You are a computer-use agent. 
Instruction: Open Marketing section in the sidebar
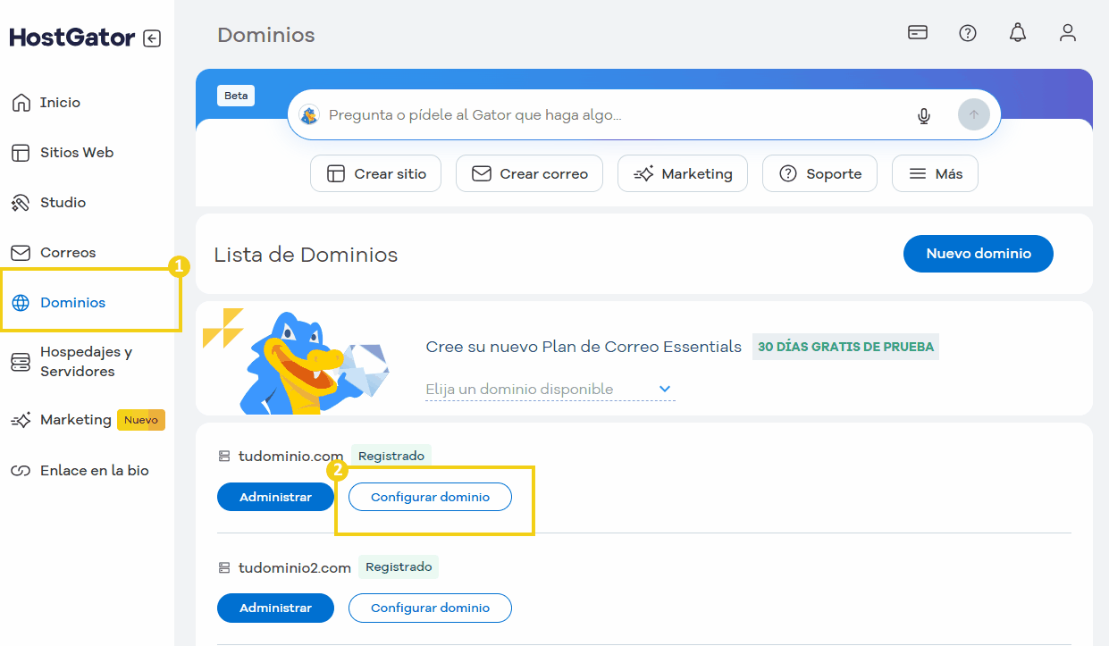coord(75,420)
